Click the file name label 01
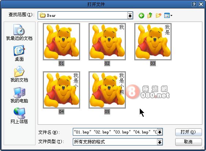 61,63
